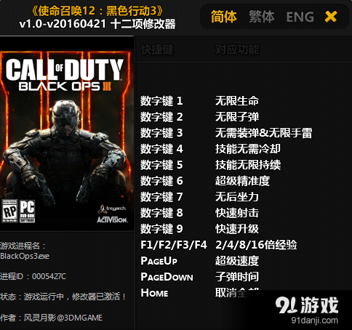Click the 91游戏 watermark logo
Image resolution: width=352 pixels, height=330 pixels.
pyautogui.click(x=307, y=310)
